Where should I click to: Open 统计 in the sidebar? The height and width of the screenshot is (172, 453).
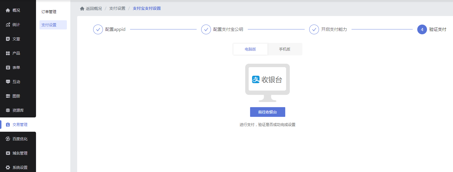coord(18,25)
